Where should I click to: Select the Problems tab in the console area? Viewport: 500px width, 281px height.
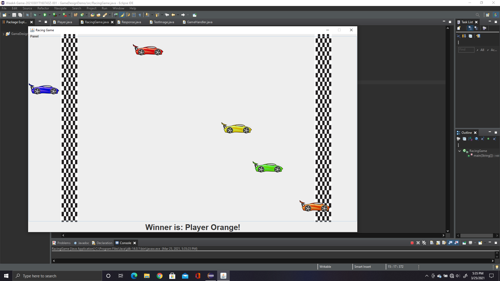pos(64,243)
